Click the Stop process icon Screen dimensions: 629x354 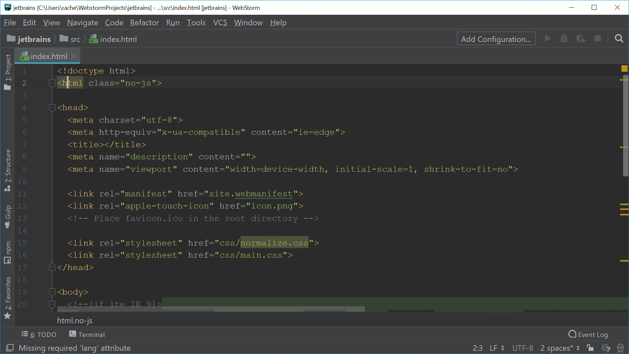(x=597, y=38)
